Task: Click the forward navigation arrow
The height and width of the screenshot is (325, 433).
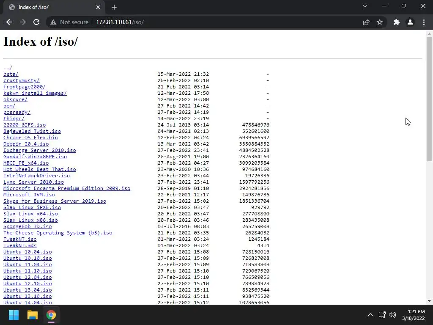Action: [x=23, y=22]
